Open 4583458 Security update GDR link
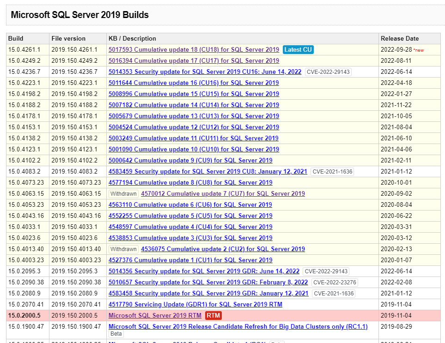The image size is (445, 343). point(208,293)
